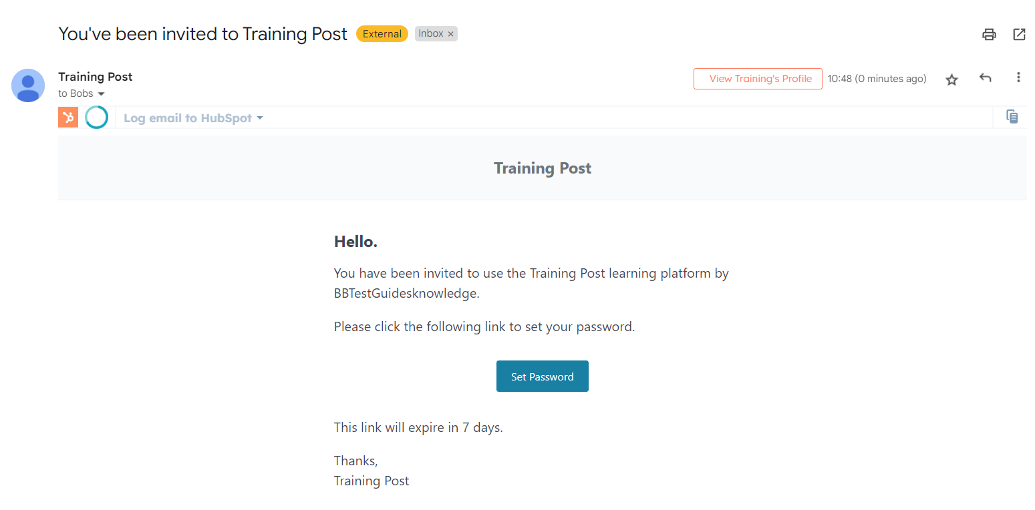Click the Inbox label text
This screenshot has width=1035, height=510.
tap(430, 34)
